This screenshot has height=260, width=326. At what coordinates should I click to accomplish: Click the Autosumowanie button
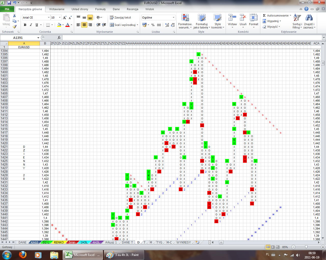tap(277, 15)
